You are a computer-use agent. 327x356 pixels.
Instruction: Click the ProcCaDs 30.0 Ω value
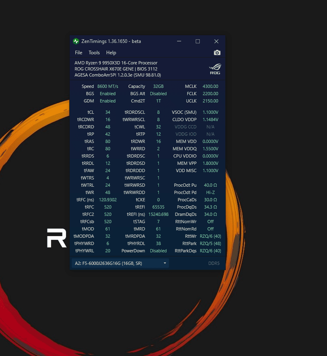(210, 200)
